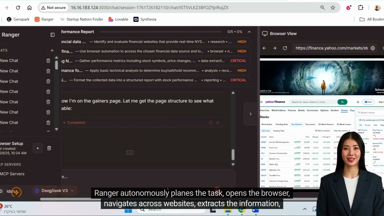The height and width of the screenshot is (216, 384).
Task: Open Yahoo Finance notifications bell
Action: (x=358, y=102)
